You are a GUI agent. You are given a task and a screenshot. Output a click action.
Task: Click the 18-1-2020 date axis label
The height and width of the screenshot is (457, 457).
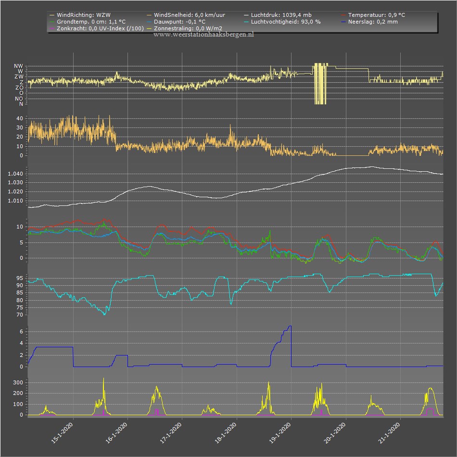coord(226,433)
